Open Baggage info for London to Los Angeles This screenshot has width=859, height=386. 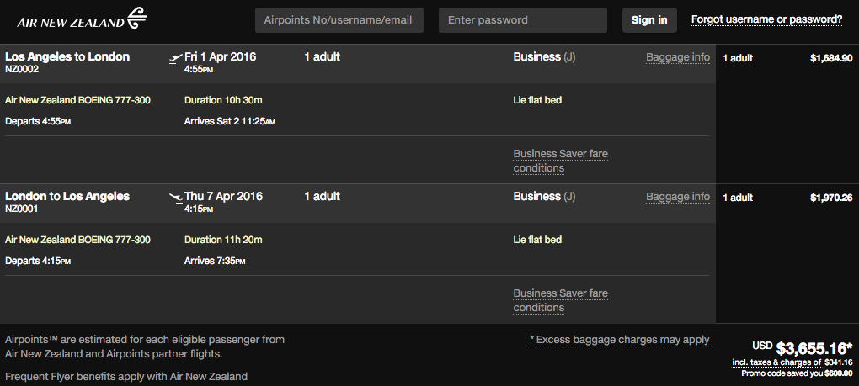pos(678,197)
